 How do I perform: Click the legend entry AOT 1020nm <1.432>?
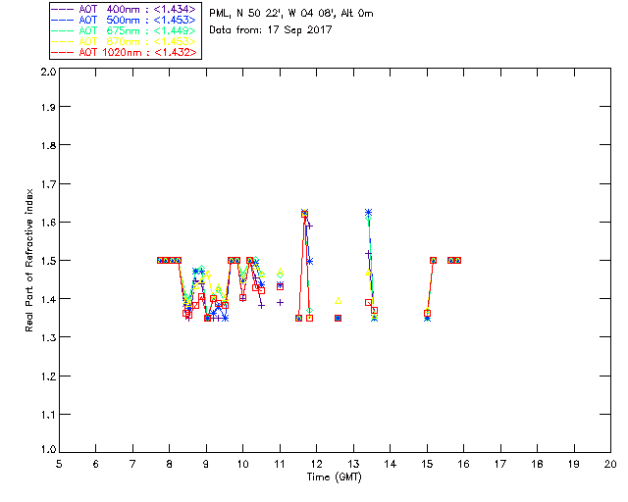125,52
